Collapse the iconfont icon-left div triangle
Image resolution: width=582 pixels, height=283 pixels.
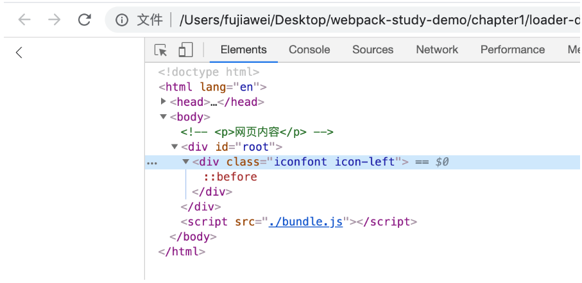click(186, 162)
